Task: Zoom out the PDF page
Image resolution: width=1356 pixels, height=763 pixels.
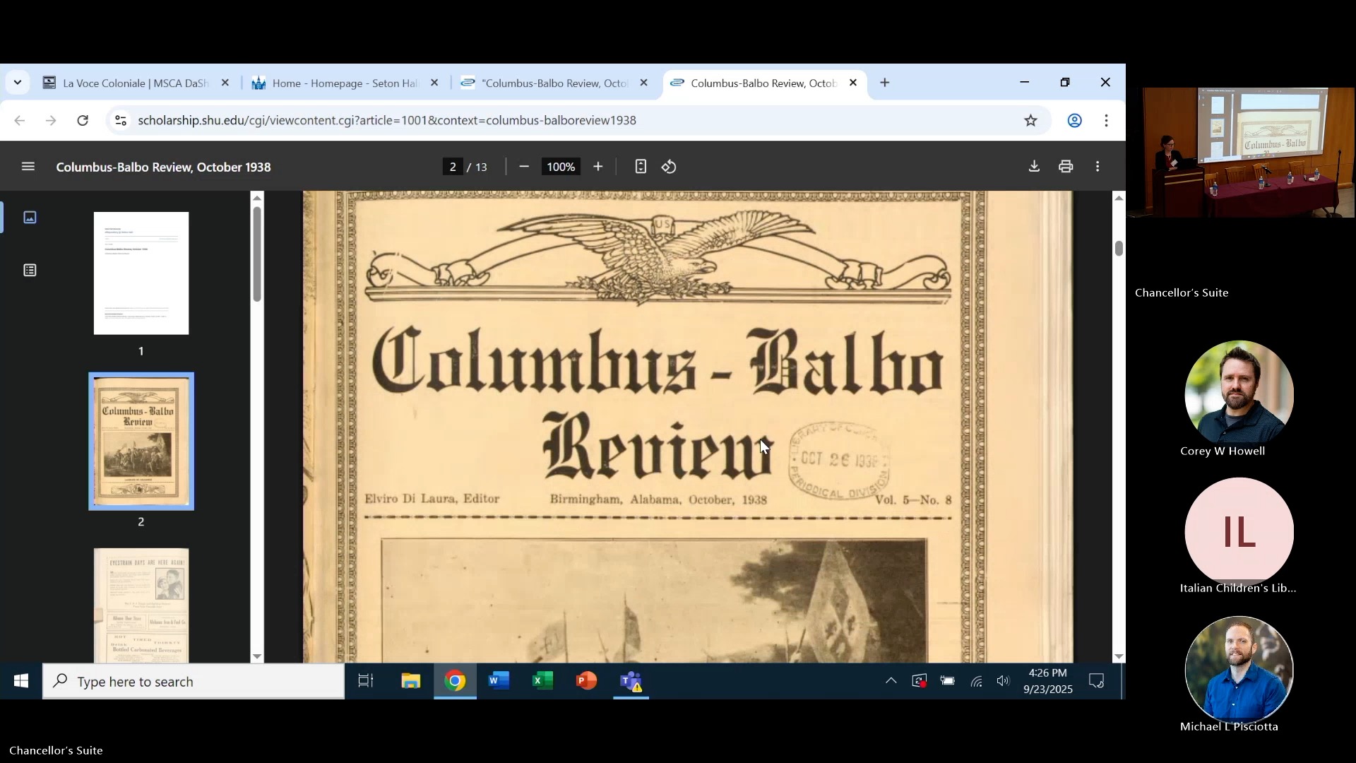Action: [524, 167]
